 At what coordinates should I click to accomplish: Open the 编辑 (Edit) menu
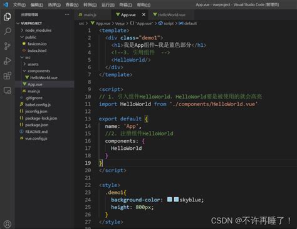pos(37,4)
